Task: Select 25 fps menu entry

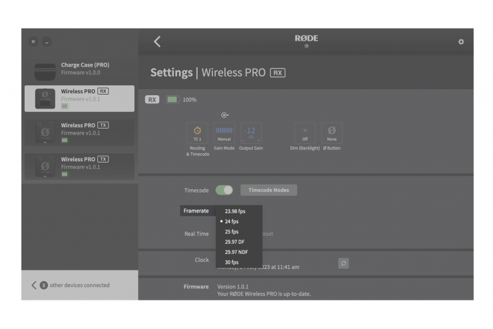Action: pyautogui.click(x=232, y=232)
